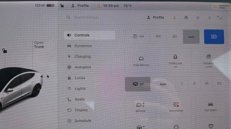Screen dimensions: 231x129
Task: Select wiper speed II
Action: (194, 83)
